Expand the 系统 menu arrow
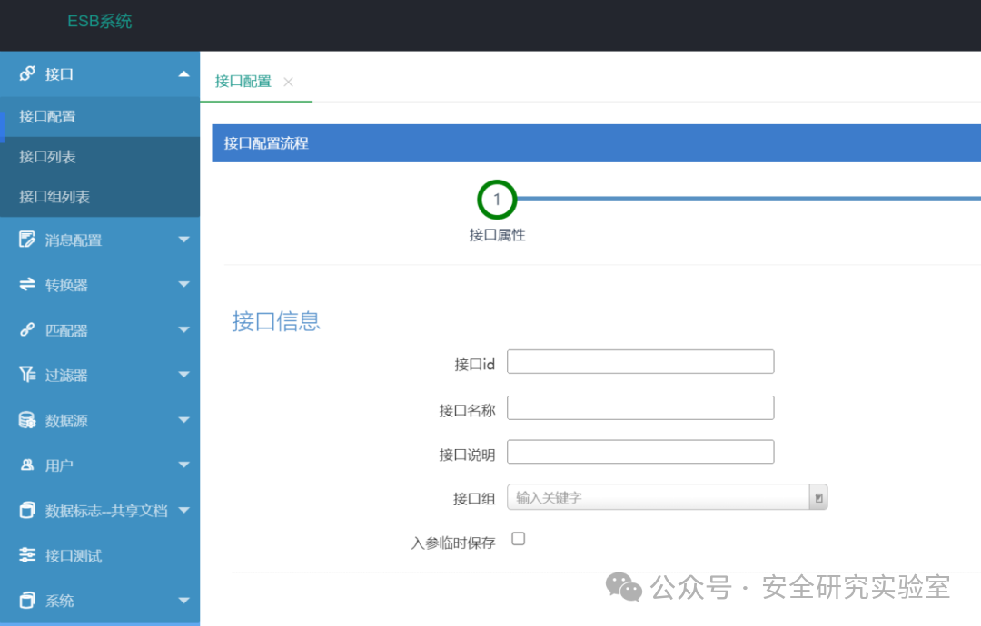Image resolution: width=981 pixels, height=626 pixels. tap(183, 601)
